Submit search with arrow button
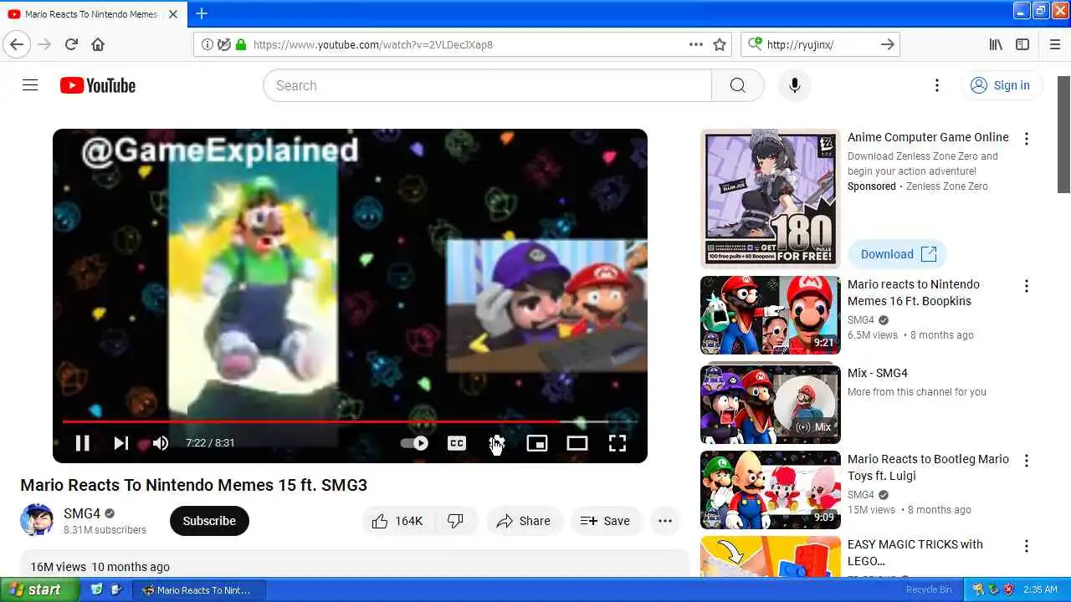 888,44
